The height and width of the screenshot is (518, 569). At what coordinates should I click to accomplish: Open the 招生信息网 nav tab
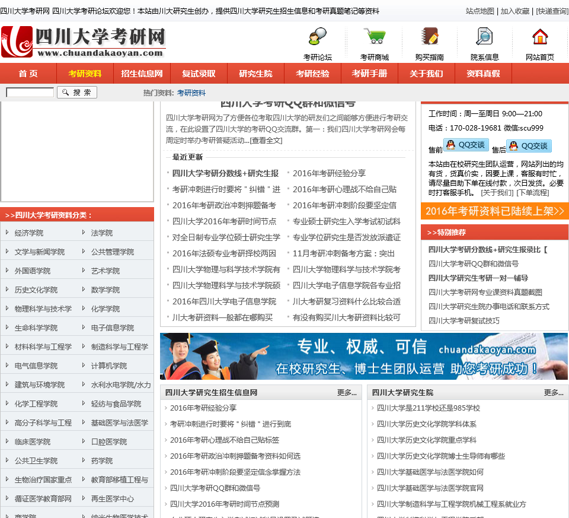[x=142, y=74]
